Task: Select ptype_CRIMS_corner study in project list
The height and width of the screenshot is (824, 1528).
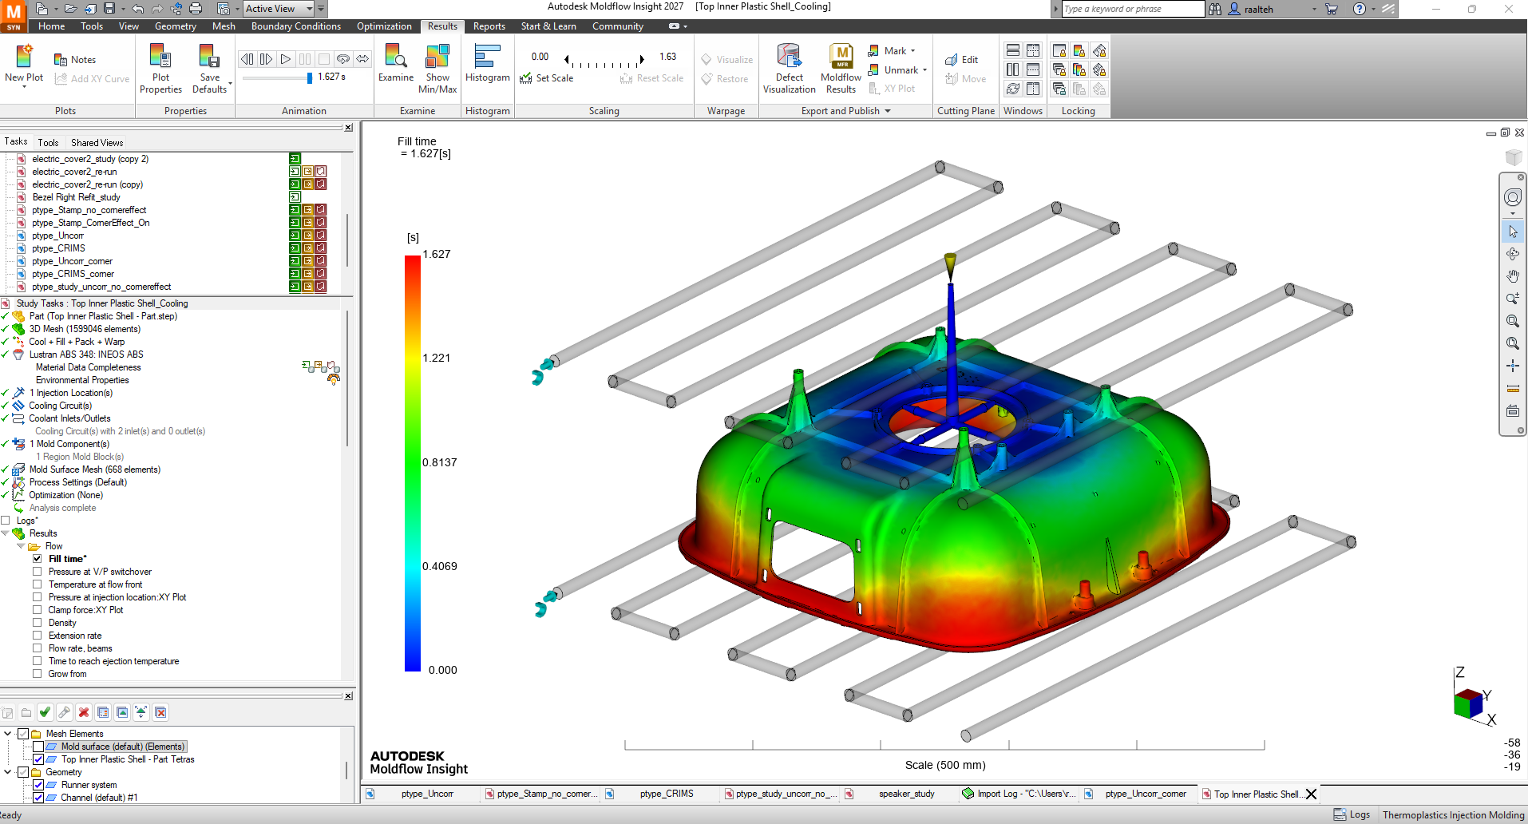Action: coord(73,274)
